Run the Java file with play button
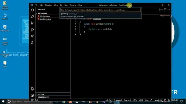The height and width of the screenshot is (104, 186). [x=160, y=10]
